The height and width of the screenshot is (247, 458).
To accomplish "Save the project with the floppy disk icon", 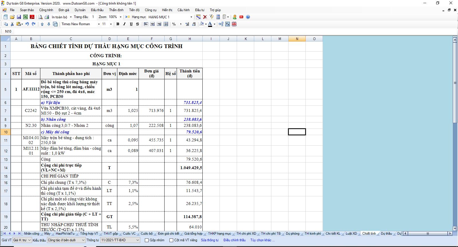I will coord(19,17).
